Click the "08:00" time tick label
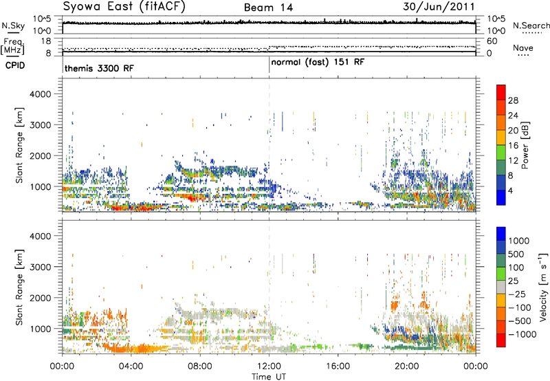The width and height of the screenshot is (550, 381). [200, 367]
